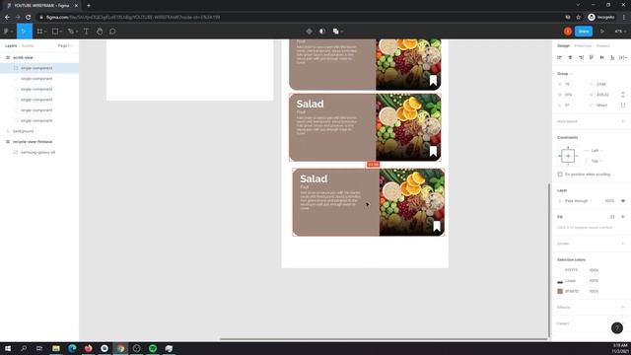The image size is (631, 355).
Task: Click the Linear gradient selection color swatch
Action: click(560, 281)
